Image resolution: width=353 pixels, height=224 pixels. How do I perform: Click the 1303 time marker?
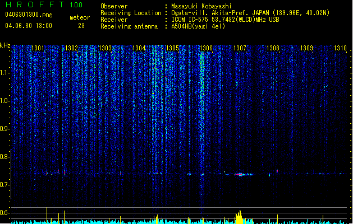(105, 48)
